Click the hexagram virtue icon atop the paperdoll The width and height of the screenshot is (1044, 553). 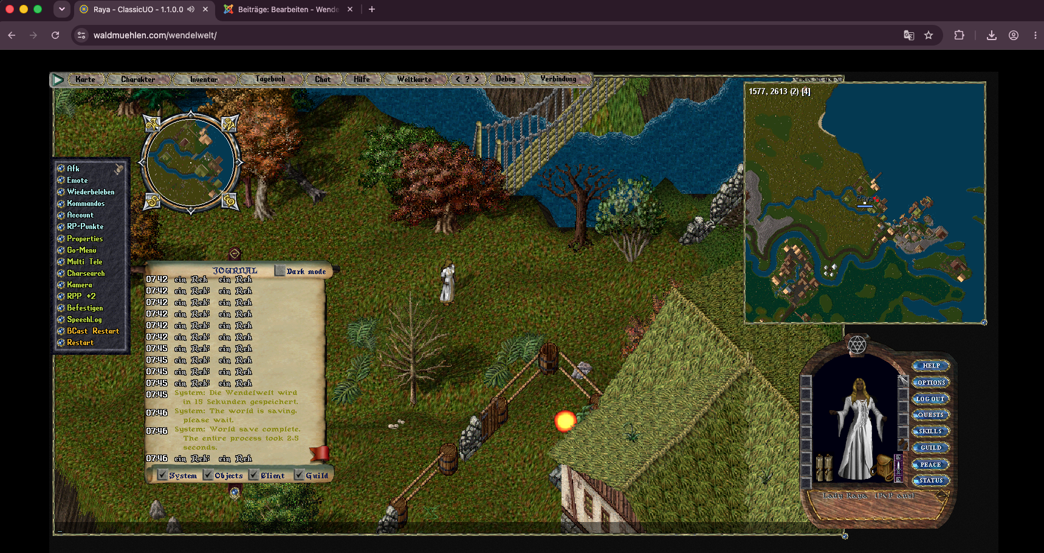coord(857,345)
